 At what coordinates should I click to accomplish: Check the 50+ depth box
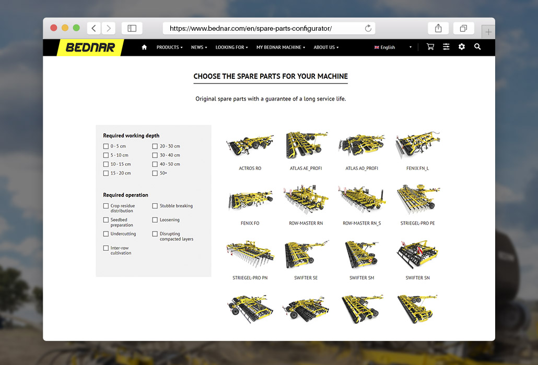[x=155, y=173]
